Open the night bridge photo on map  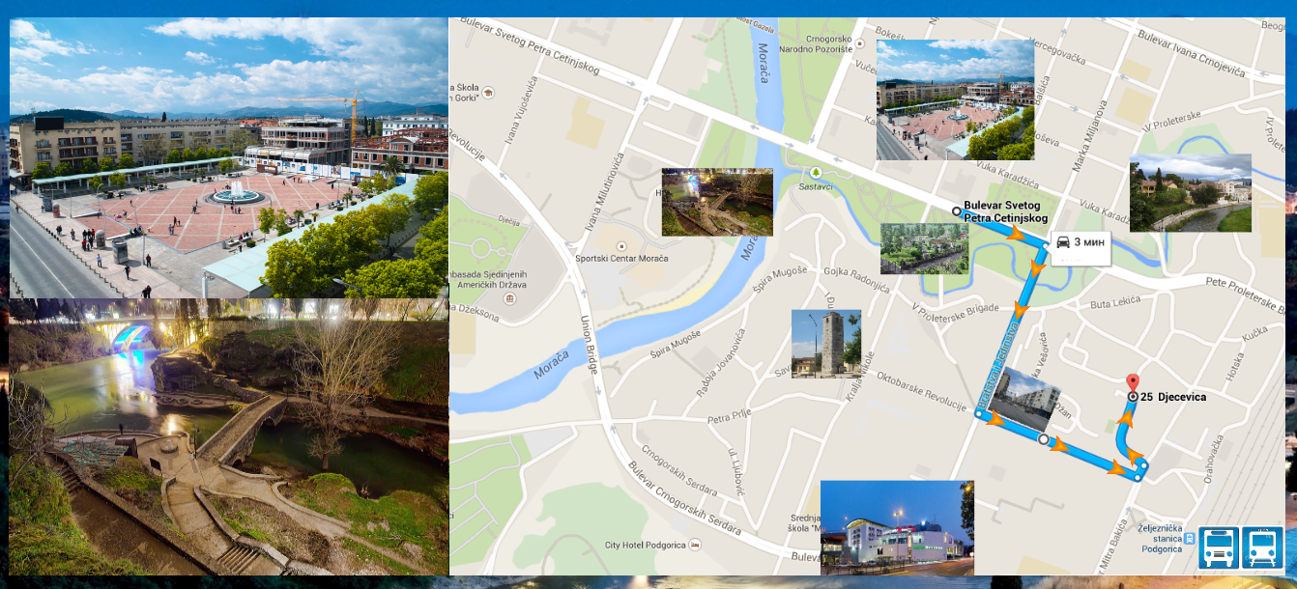point(717,202)
